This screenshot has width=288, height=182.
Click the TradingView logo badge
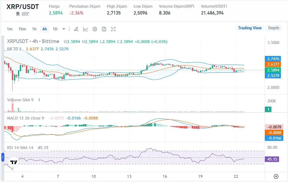(14, 162)
